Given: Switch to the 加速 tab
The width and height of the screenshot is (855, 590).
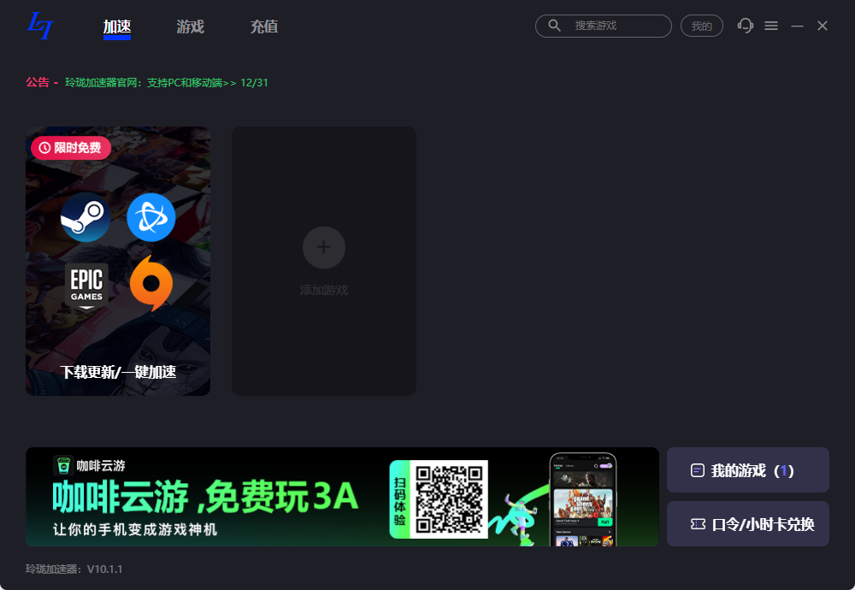Looking at the screenshot, I should [116, 27].
